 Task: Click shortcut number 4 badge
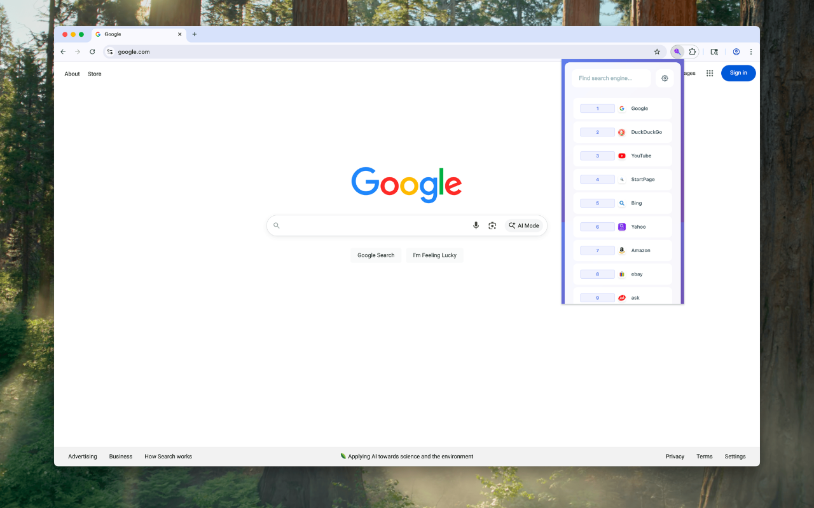597,180
